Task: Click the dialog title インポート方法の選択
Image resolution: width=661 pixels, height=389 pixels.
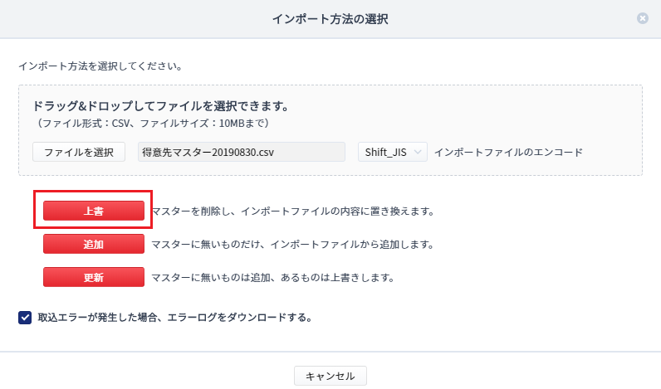Action: [x=330, y=19]
